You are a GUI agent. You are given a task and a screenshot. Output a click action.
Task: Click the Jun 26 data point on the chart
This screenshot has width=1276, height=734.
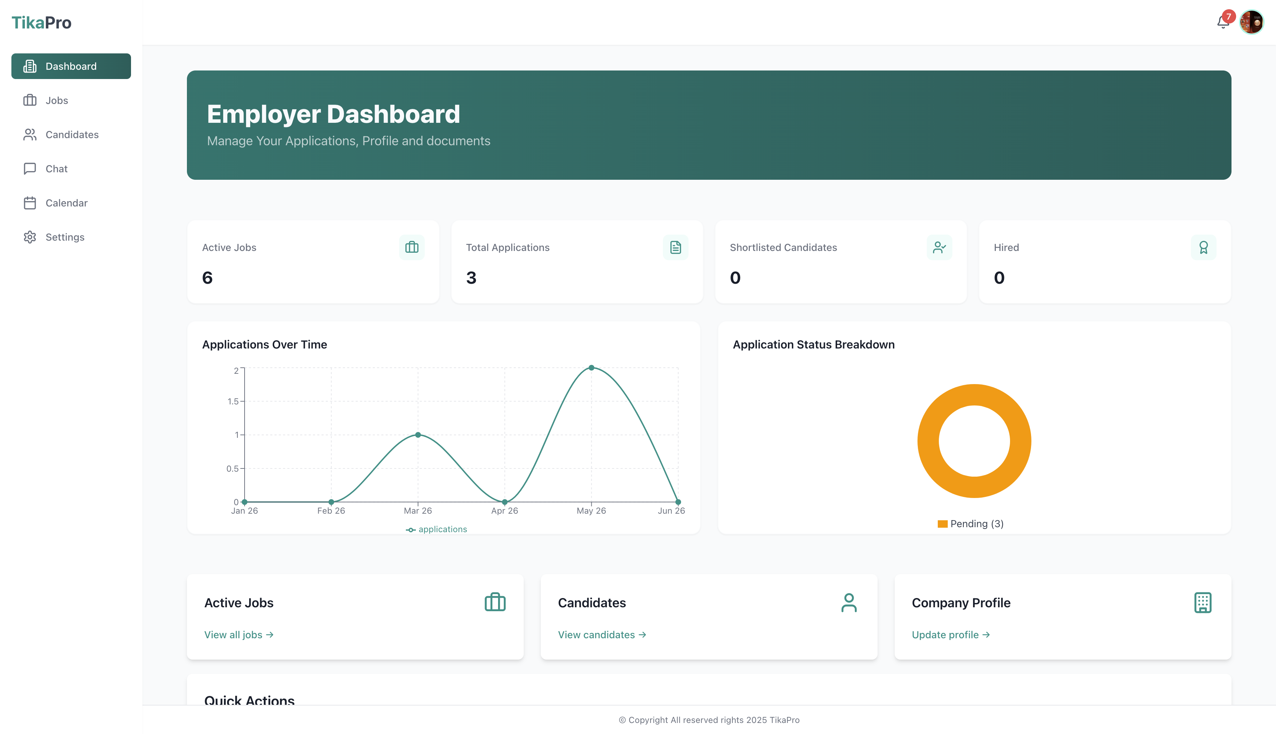click(678, 502)
